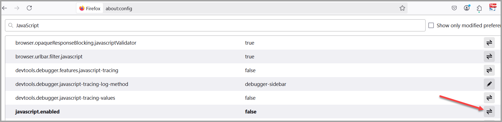
Task: Toggle browser.opaqueResponseBlocking.javascriptValidator value
Action: click(x=489, y=43)
